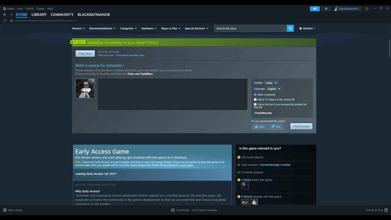Click the IN LIBRARY badge

[x=78, y=42]
